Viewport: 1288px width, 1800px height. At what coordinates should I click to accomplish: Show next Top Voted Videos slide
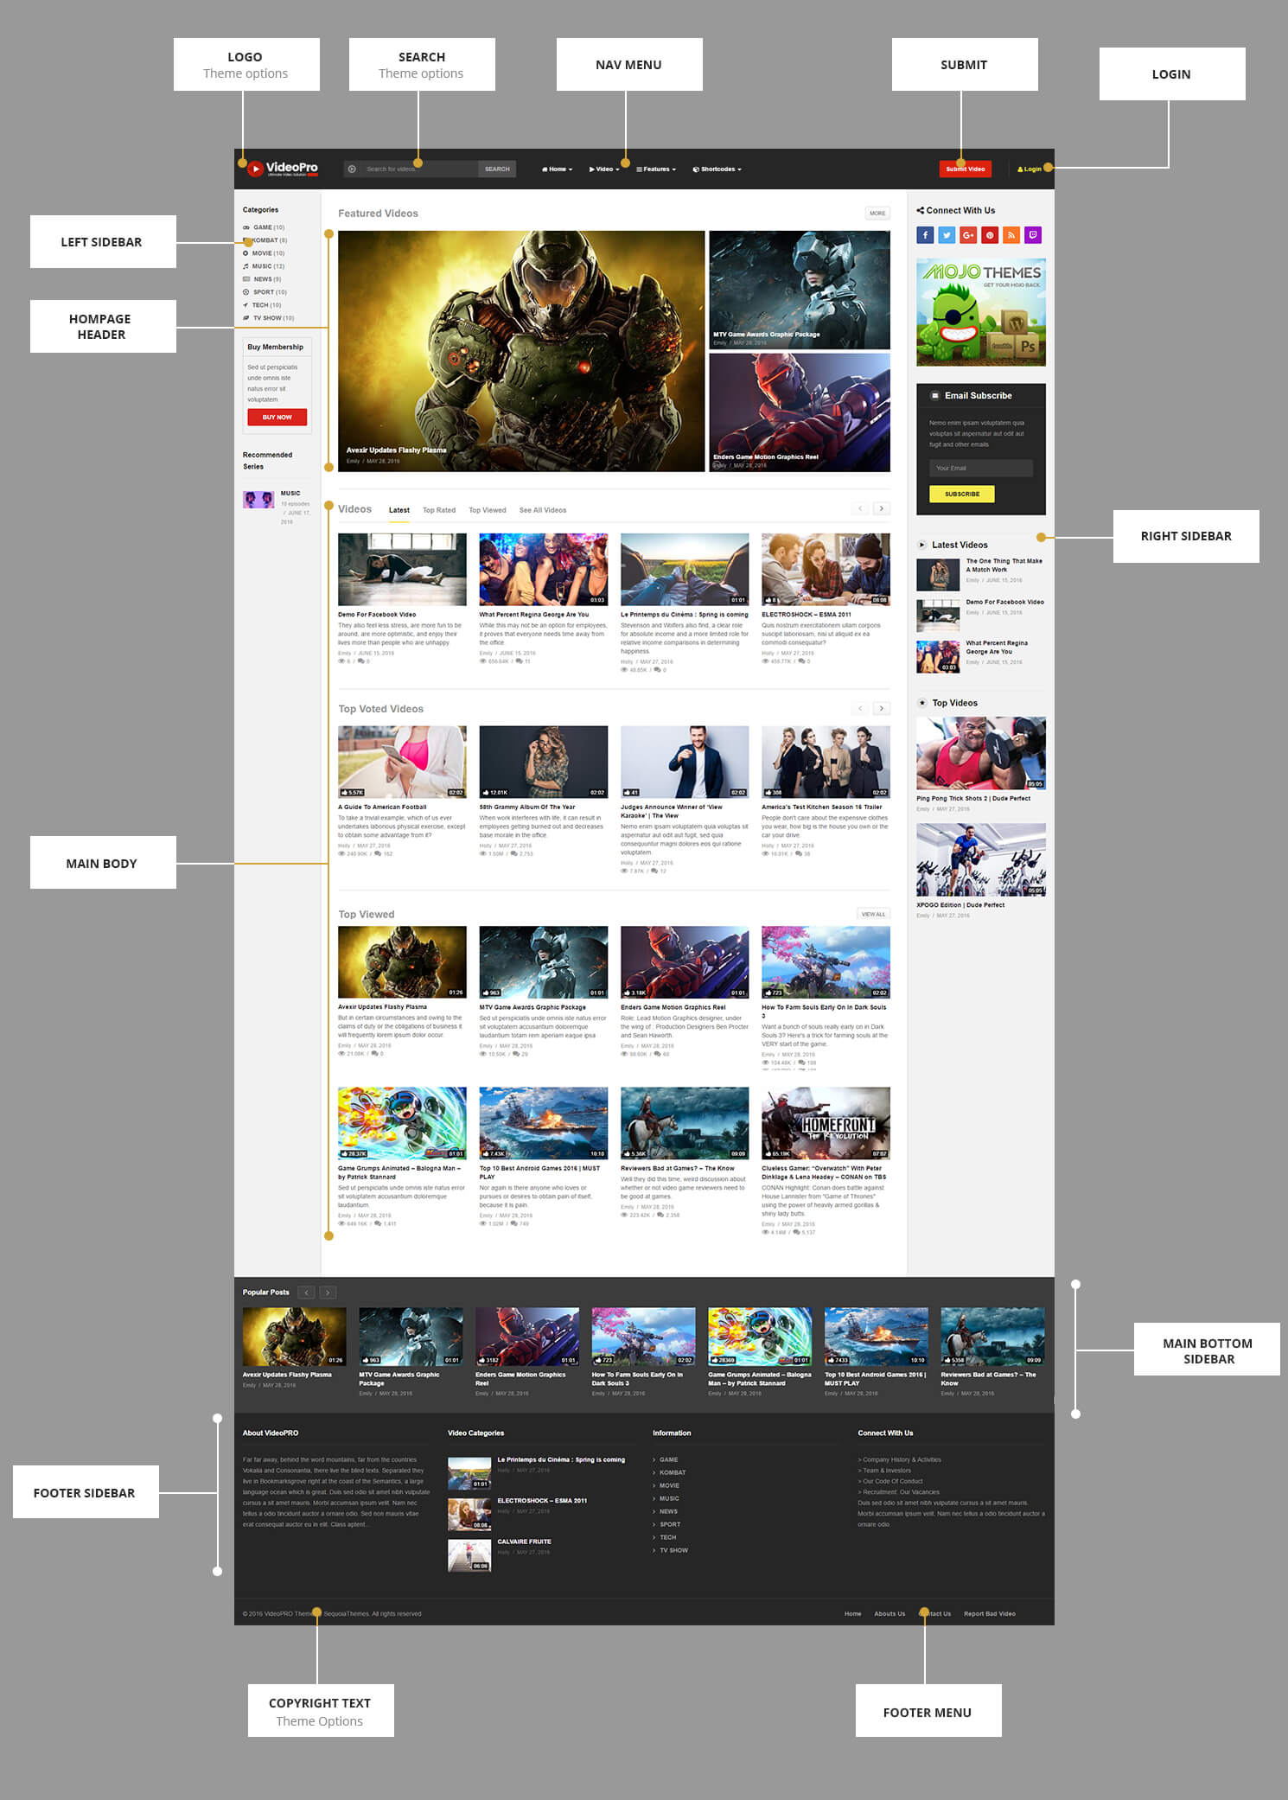[x=881, y=709]
